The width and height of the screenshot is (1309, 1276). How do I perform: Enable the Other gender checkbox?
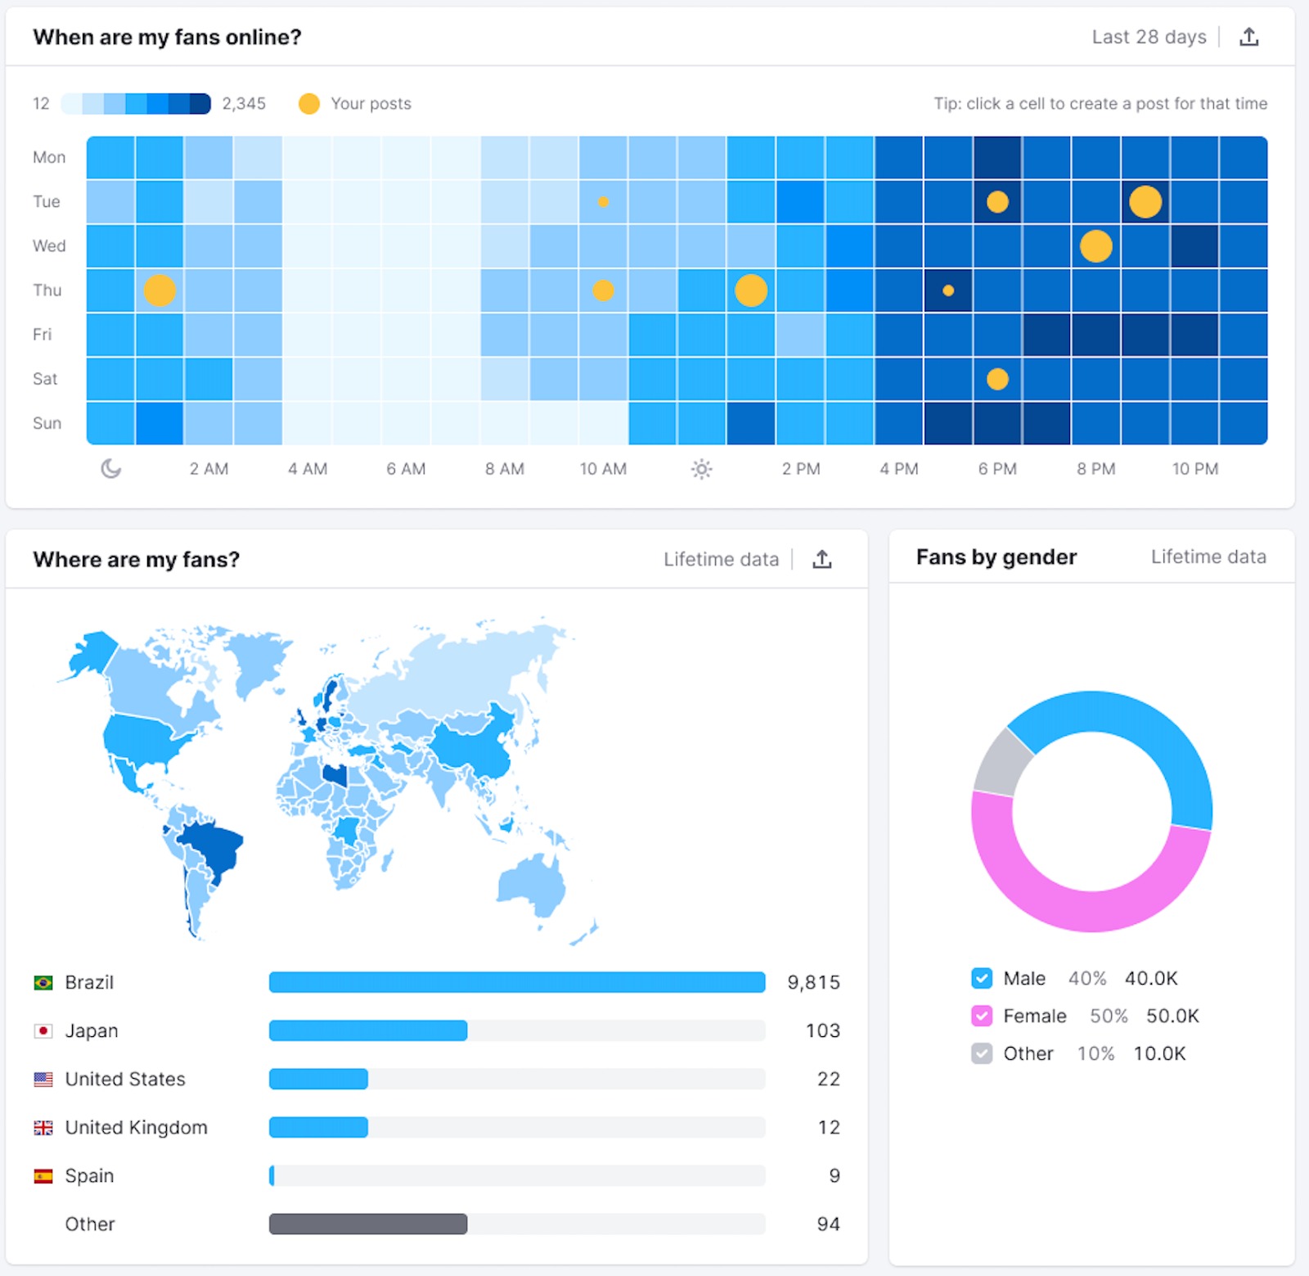point(980,1054)
